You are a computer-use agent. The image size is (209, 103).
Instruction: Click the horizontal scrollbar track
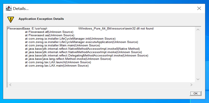[101, 85]
